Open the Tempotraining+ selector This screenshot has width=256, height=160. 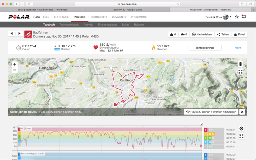[205, 48]
